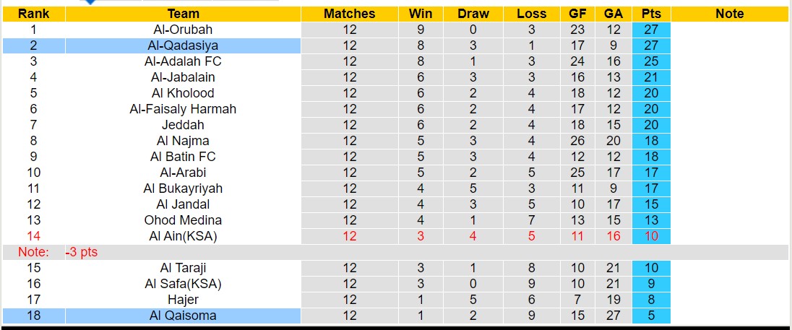Viewport: 792px width, 330px height.
Task: Open the Al-Faisaly Harmah team entry
Action: pyautogui.click(x=183, y=109)
